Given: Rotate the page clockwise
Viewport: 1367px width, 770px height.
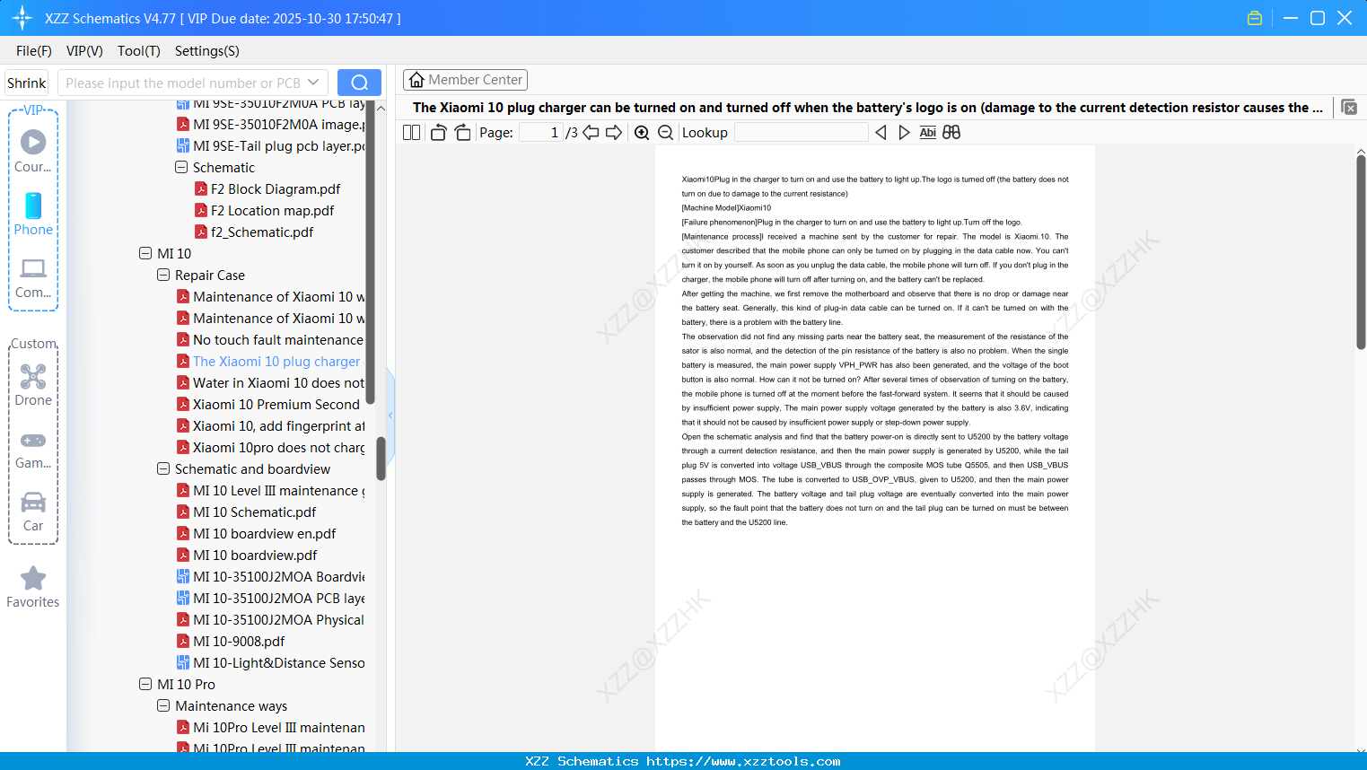Looking at the screenshot, I should (462, 133).
